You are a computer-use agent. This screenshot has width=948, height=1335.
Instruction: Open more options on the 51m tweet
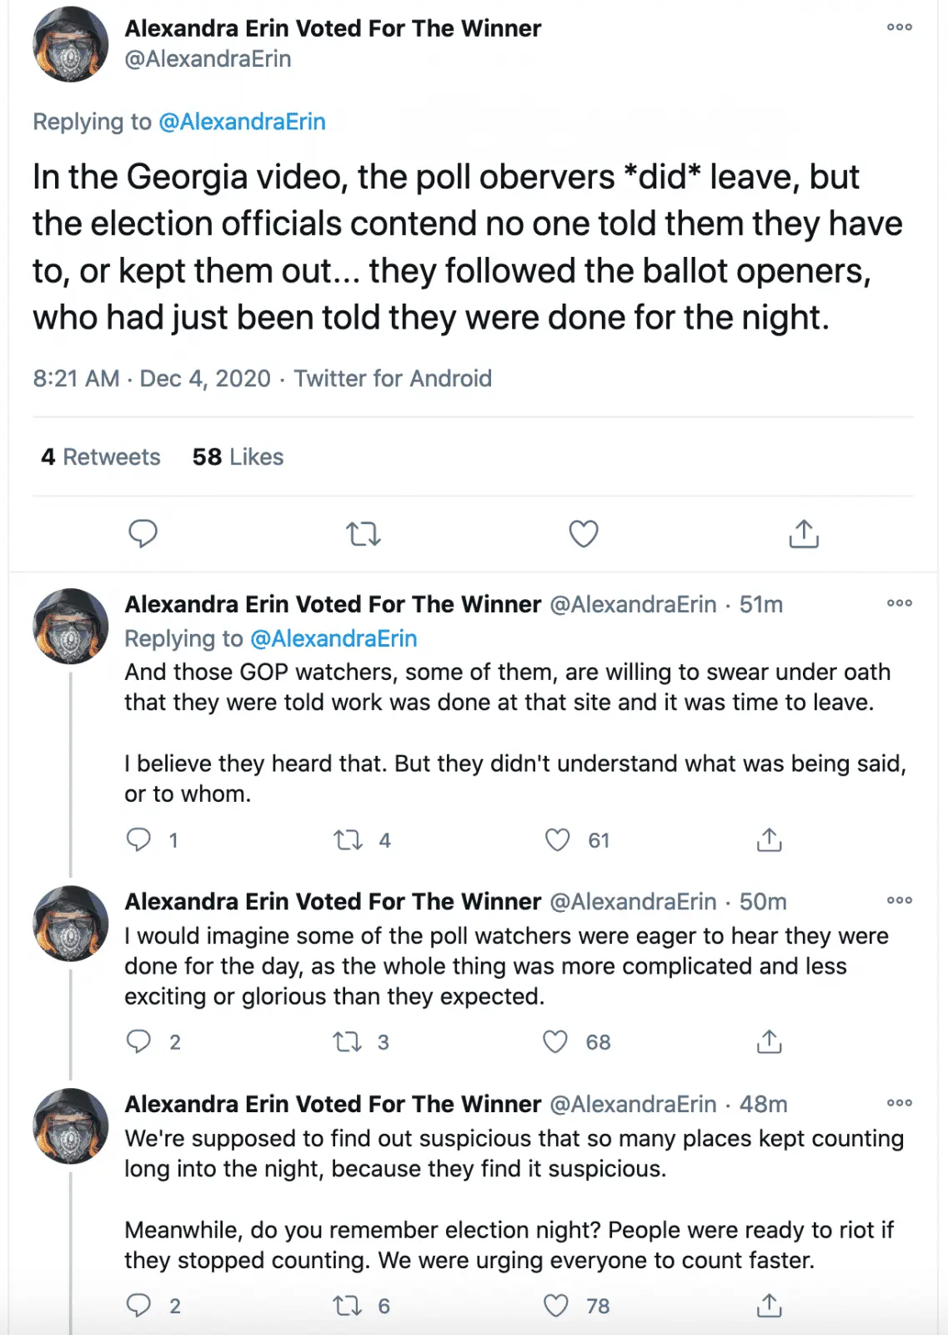coord(900,603)
